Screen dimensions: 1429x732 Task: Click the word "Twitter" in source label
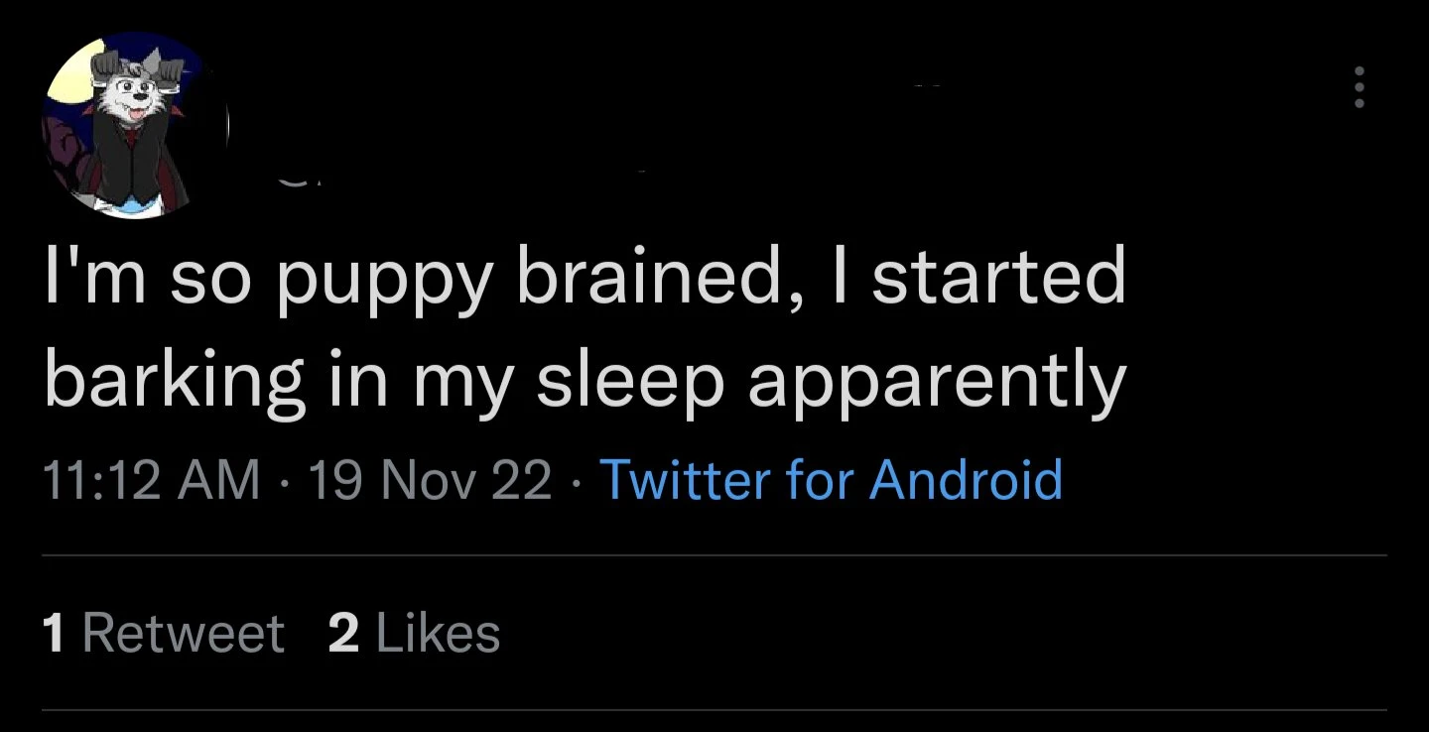(686, 479)
